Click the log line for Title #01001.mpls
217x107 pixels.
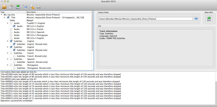60,77
